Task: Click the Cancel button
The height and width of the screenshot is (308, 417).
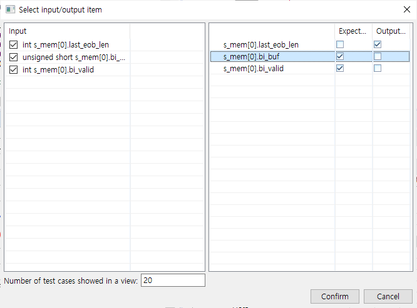Action: [x=388, y=296]
